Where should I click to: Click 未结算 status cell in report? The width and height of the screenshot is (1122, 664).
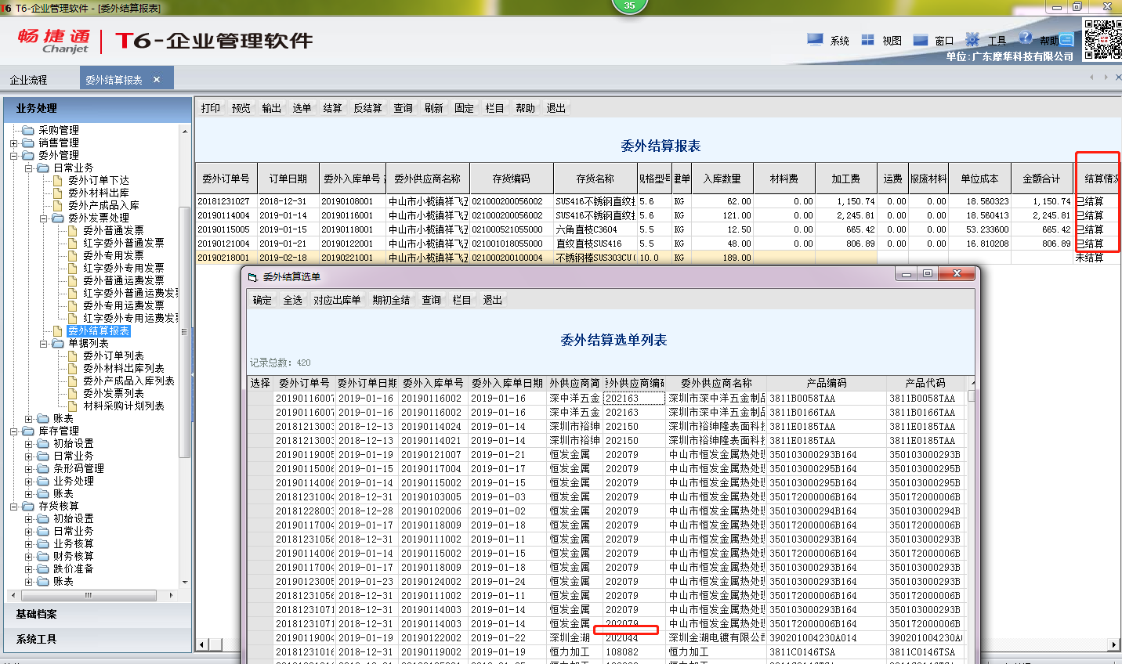pos(1097,258)
